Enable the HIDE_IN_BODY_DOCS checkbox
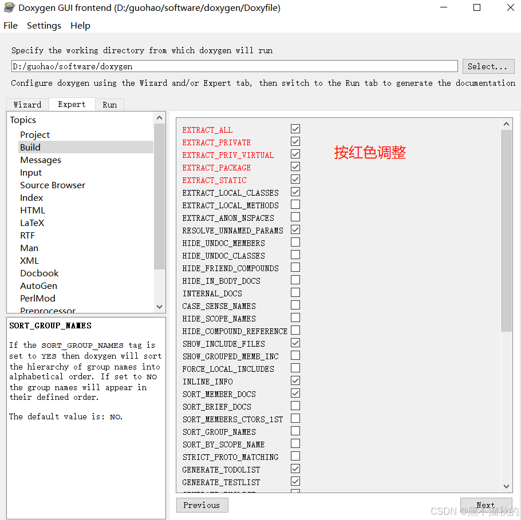The height and width of the screenshot is (520, 521). point(295,280)
